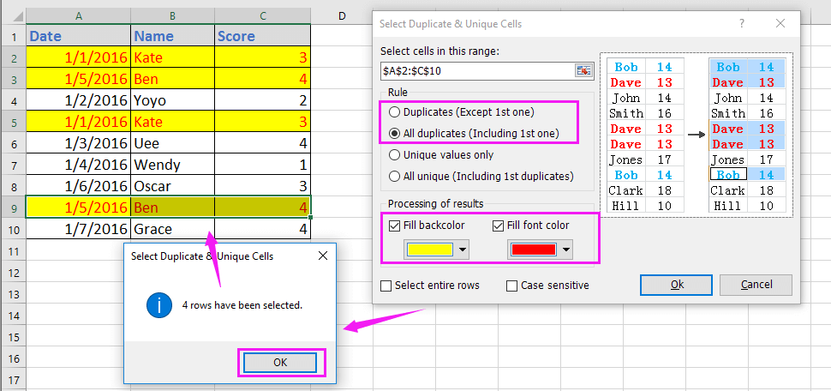The image size is (831, 391).
Task: Click the Name header cell
Action: click(x=172, y=36)
